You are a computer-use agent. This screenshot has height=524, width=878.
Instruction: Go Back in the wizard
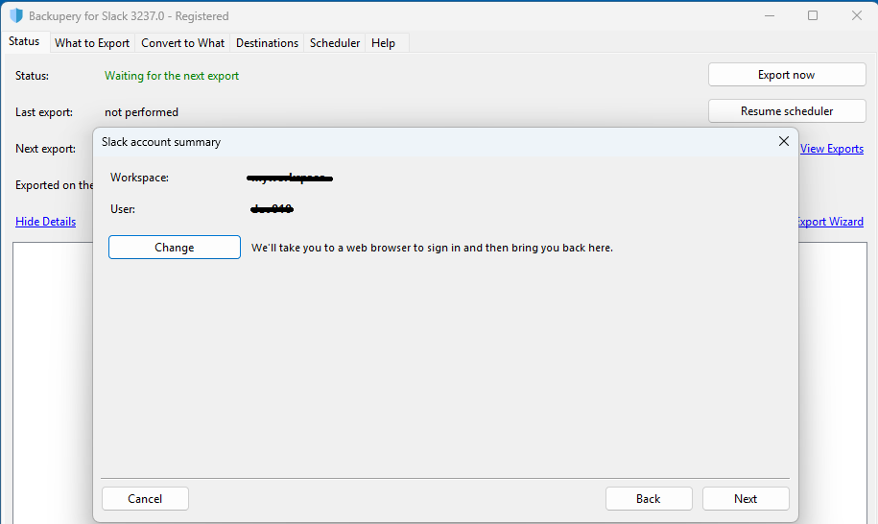(x=649, y=499)
